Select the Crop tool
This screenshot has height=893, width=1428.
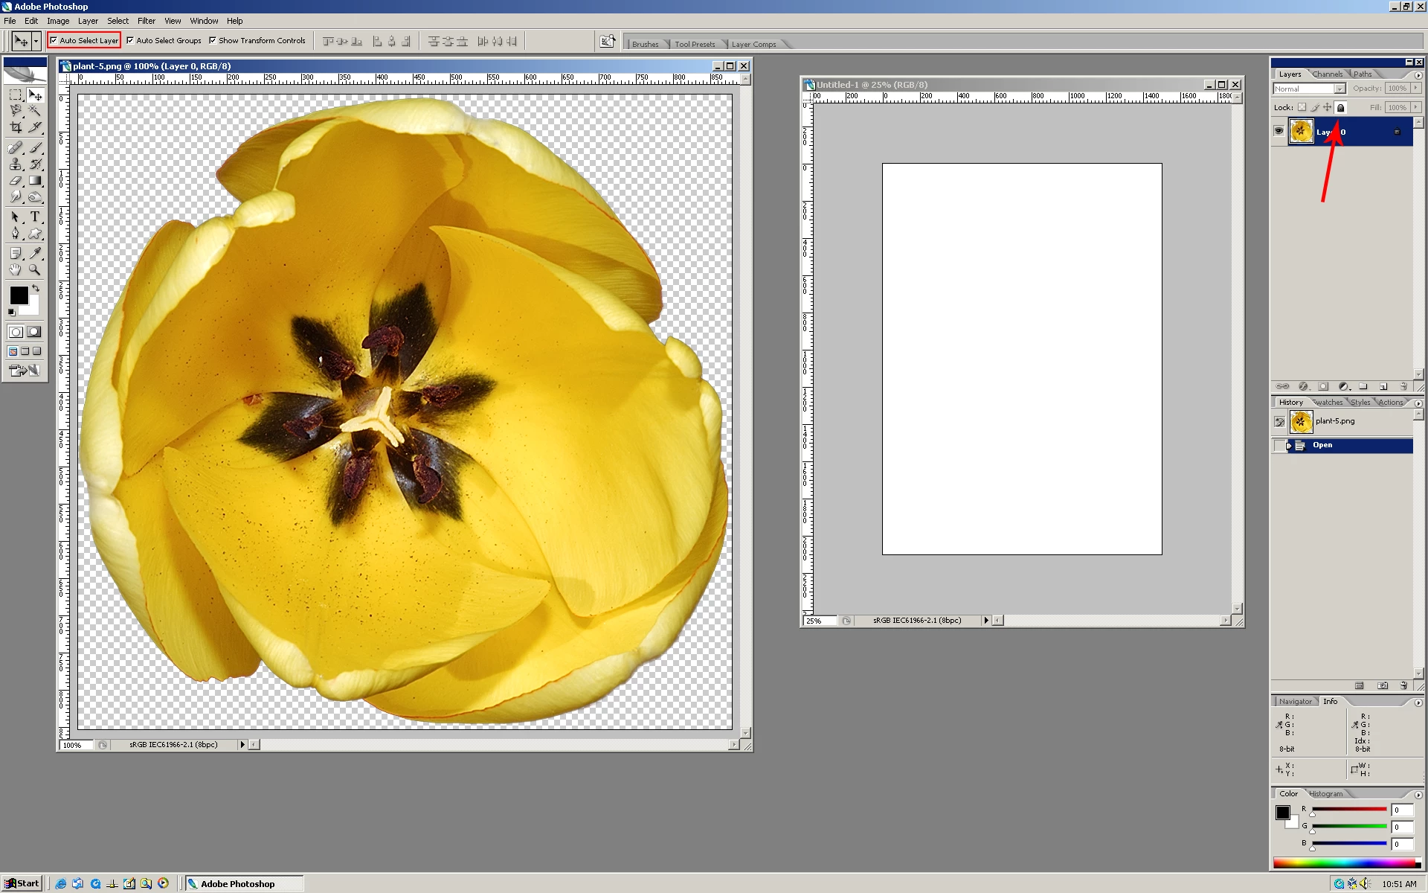pyautogui.click(x=15, y=127)
